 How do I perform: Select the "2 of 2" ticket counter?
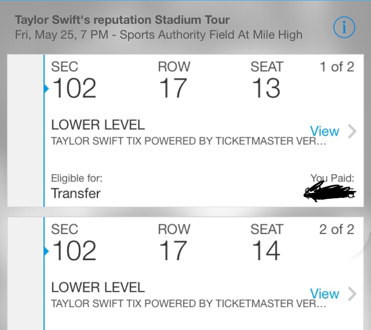pyautogui.click(x=336, y=229)
